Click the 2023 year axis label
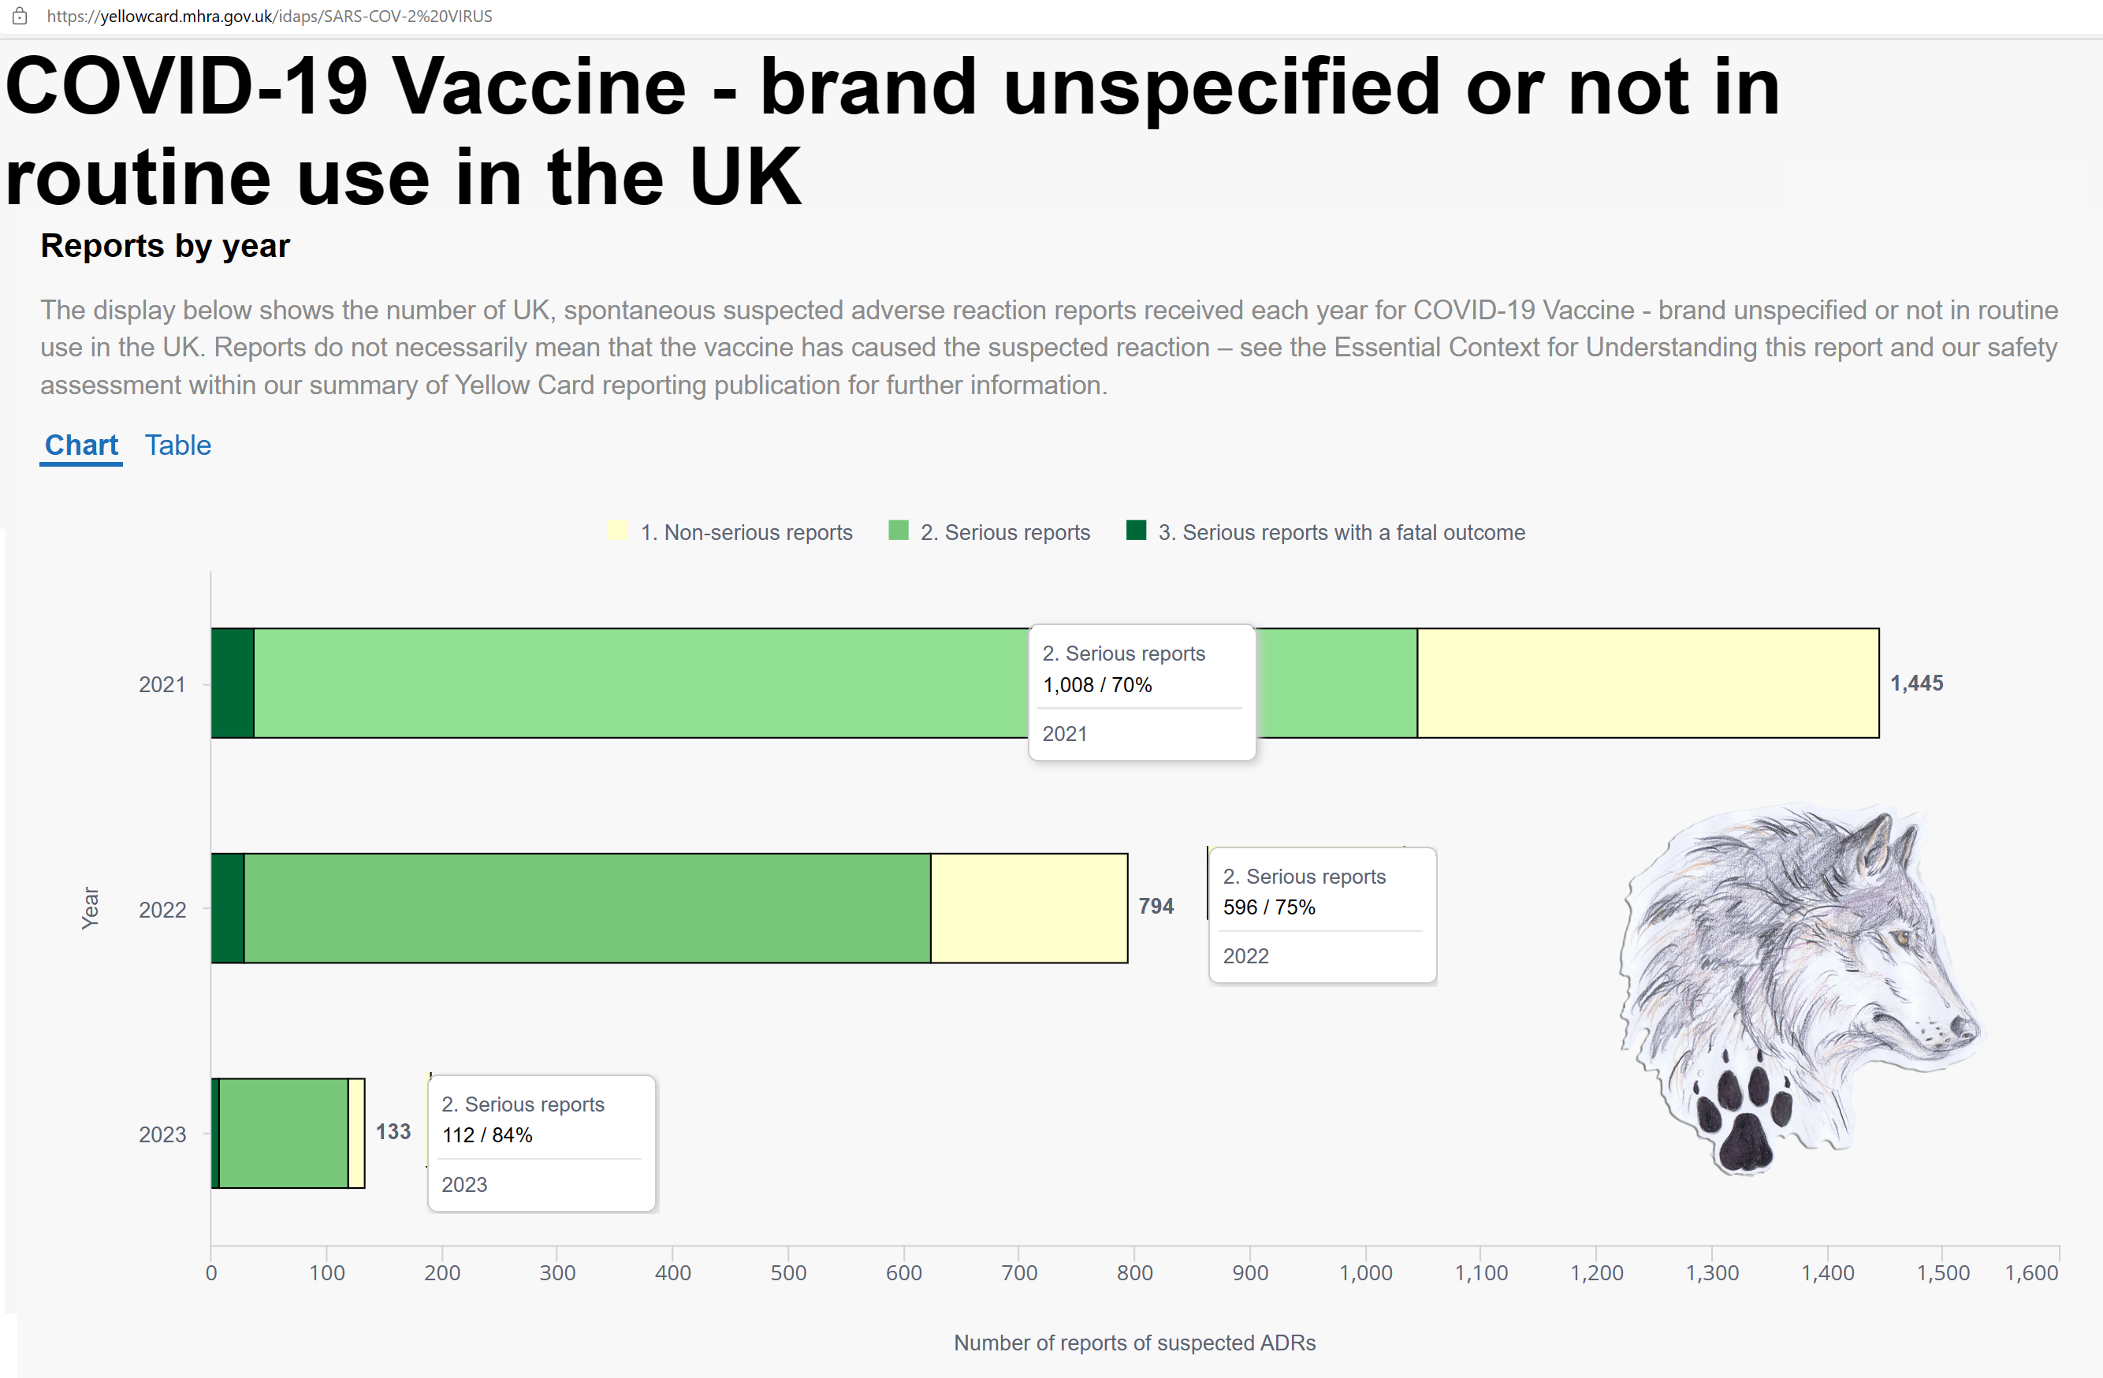The image size is (2103, 1378). coord(162,1135)
